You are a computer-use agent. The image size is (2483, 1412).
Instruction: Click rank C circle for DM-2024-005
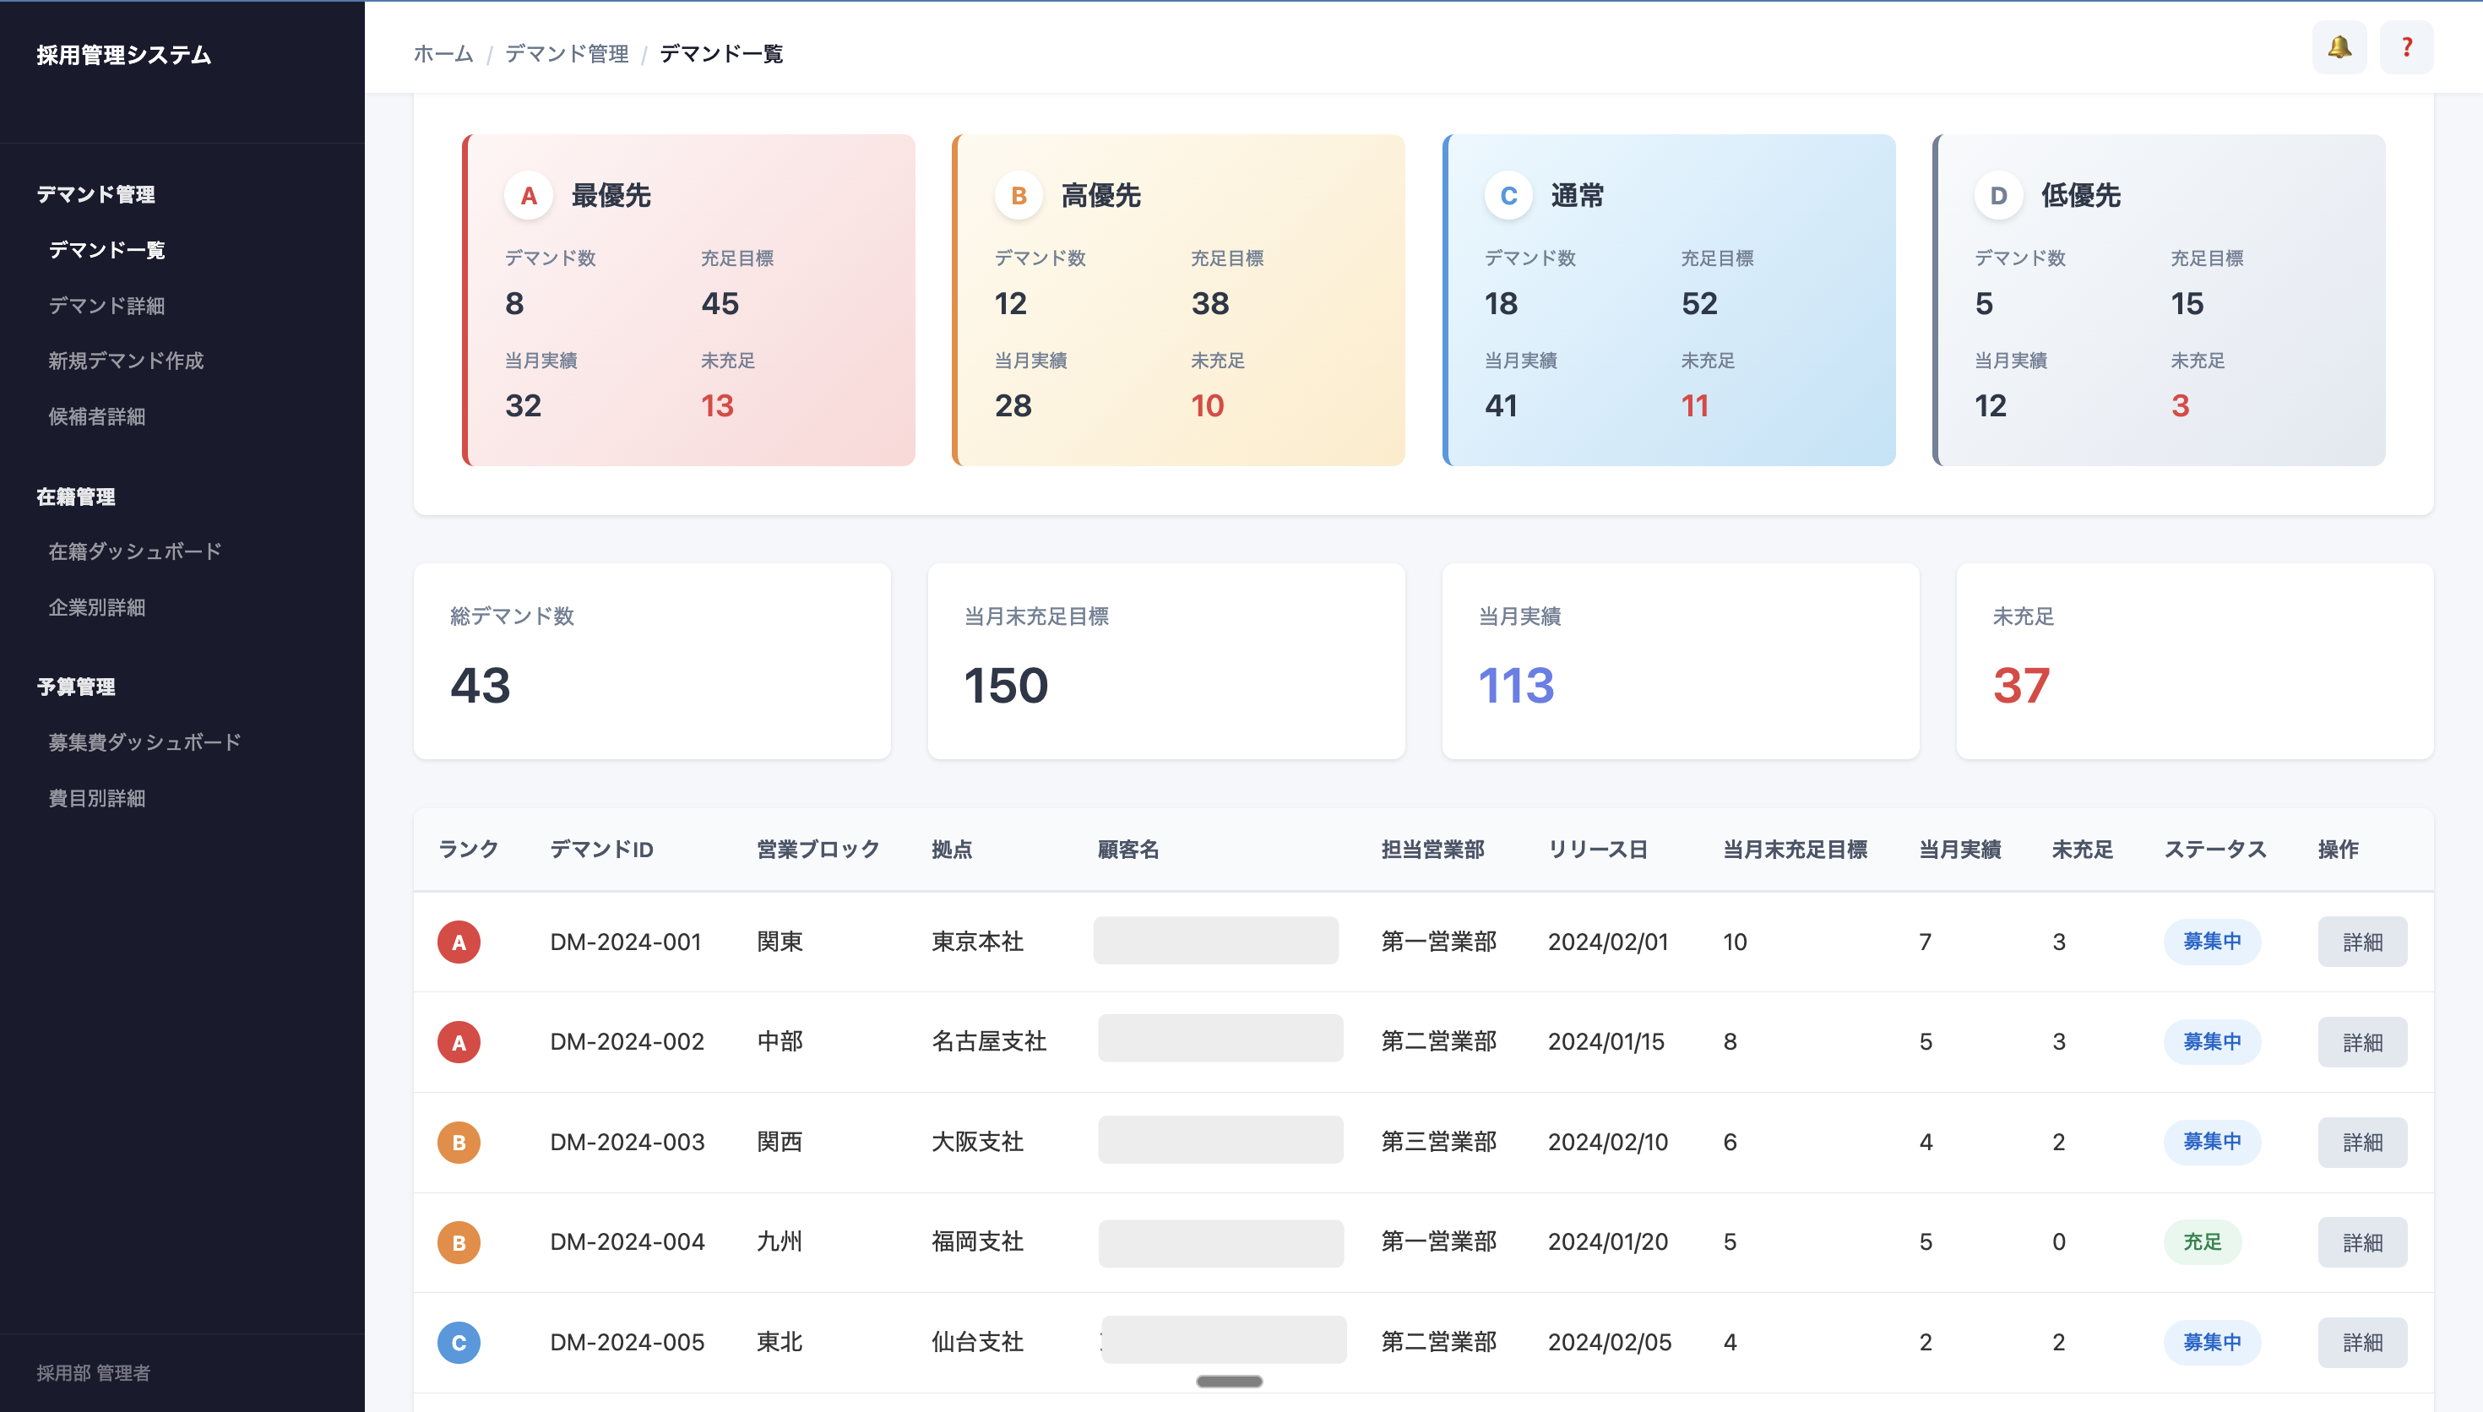point(459,1342)
